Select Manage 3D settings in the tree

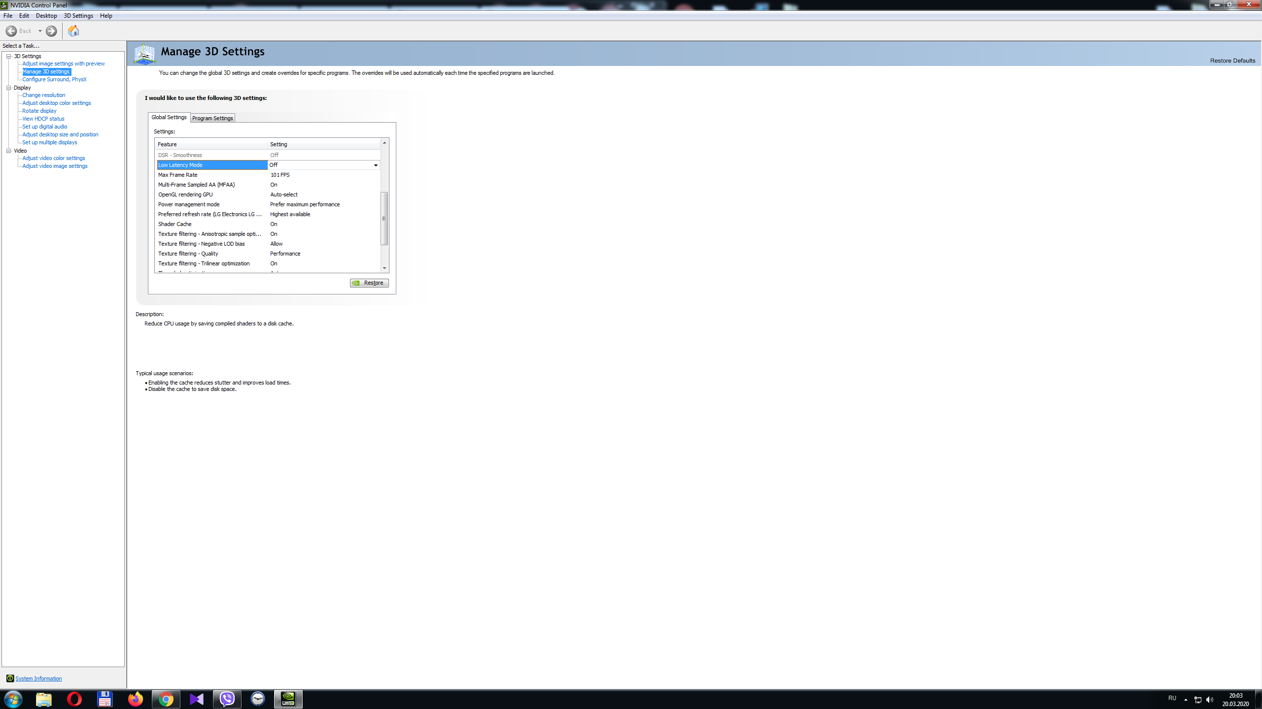(46, 71)
